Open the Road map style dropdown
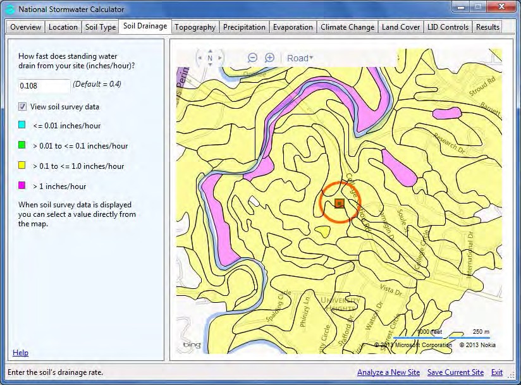The width and height of the screenshot is (521, 385). click(x=300, y=57)
